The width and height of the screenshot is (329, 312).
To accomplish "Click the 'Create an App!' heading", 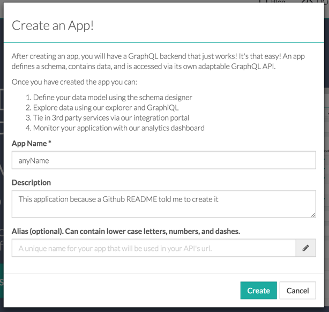I will (53, 26).
